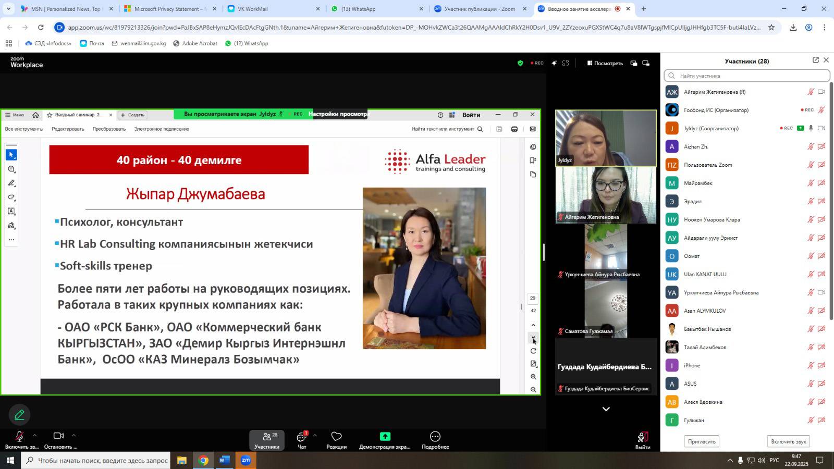Image resolution: width=834 pixels, height=469 pixels.
Task: Open the Подробнее more options
Action: [435, 440]
